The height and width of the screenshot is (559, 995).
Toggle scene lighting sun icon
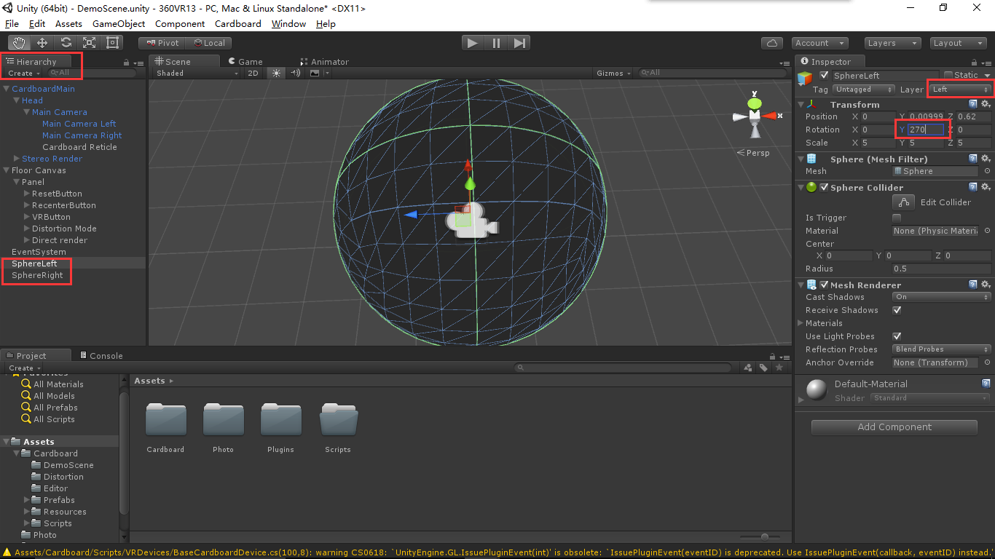pyautogui.click(x=276, y=73)
